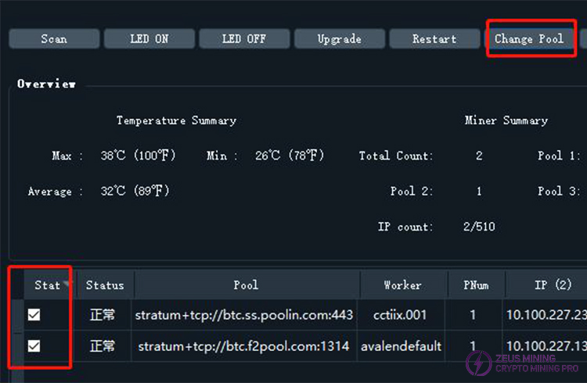This screenshot has height=383, width=587.
Task: Start firmware Upgrade
Action: pos(339,39)
